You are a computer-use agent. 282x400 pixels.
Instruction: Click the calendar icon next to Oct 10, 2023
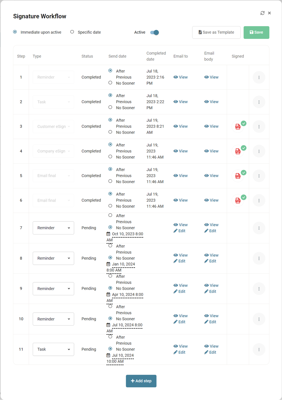point(108,234)
